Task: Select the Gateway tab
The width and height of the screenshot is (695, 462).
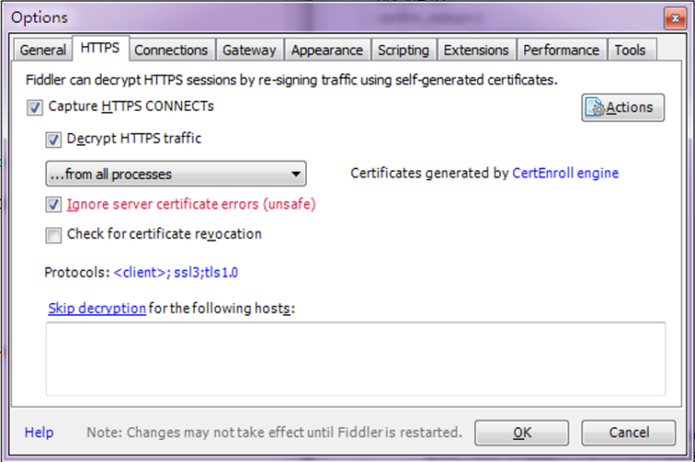Action: click(x=250, y=50)
